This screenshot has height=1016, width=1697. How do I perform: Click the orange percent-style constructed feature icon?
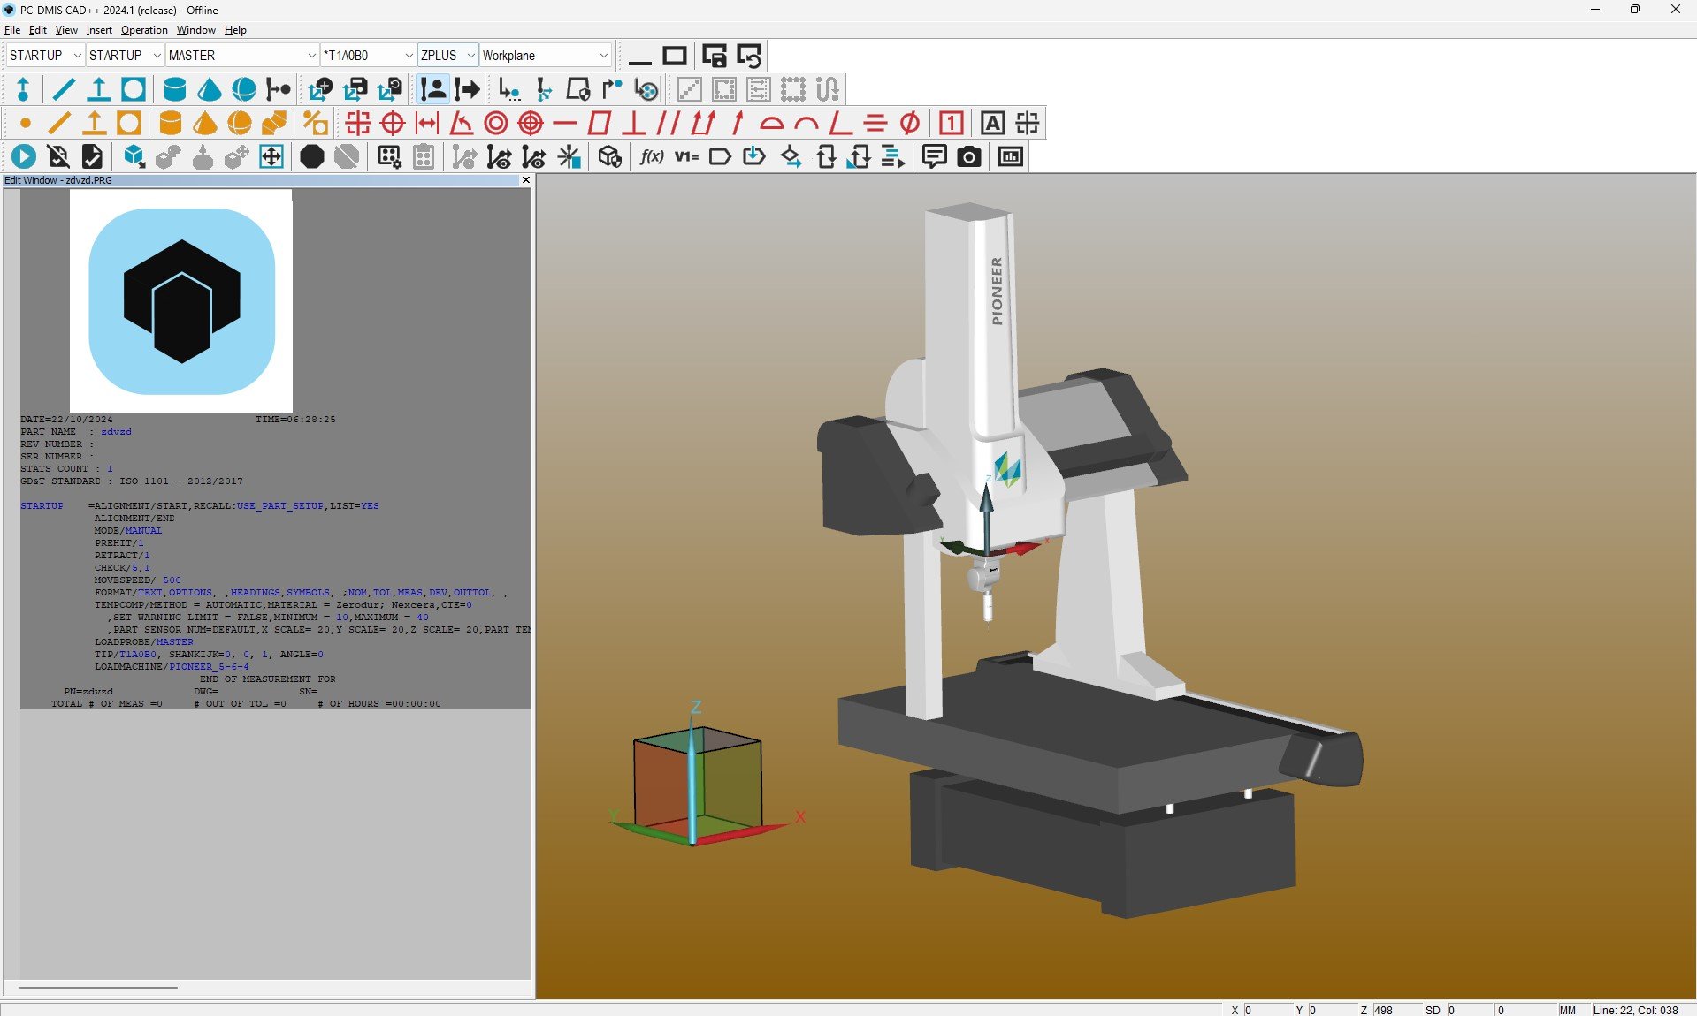pos(316,123)
